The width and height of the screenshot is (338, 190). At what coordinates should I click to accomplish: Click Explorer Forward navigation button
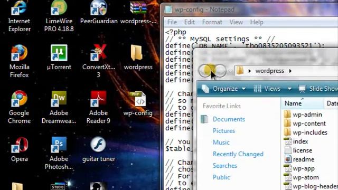(220, 71)
